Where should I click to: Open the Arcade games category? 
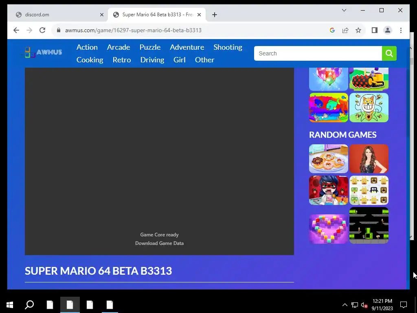click(119, 47)
